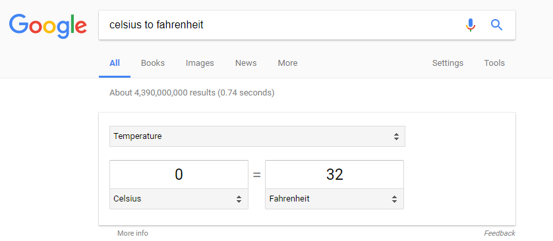This screenshot has width=553, height=241.
Task: Open the Celsius unit dropdown
Action: coord(179,199)
